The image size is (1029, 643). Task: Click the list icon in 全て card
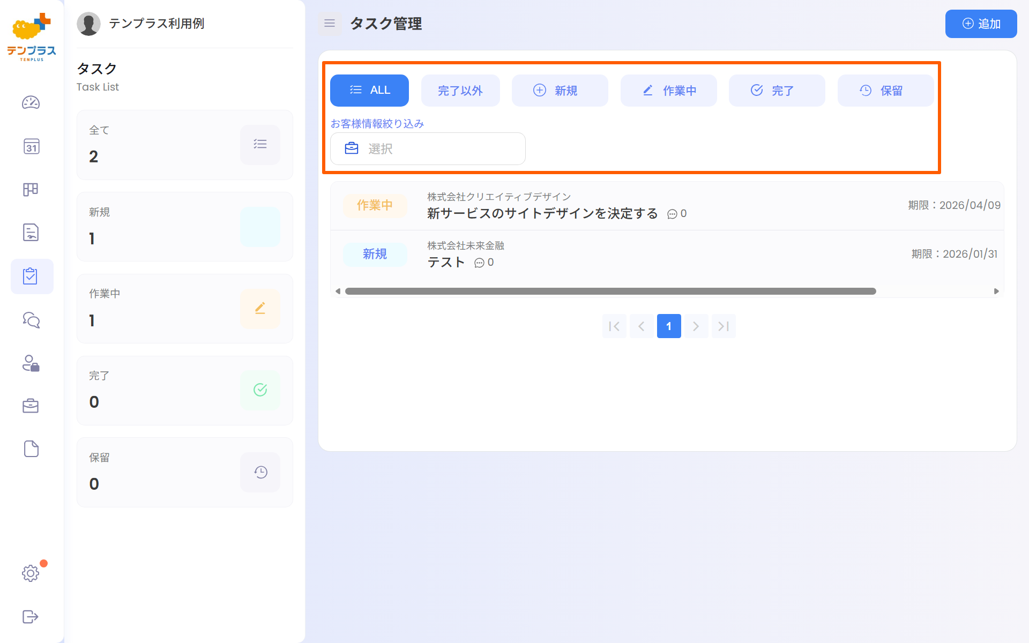[260, 144]
